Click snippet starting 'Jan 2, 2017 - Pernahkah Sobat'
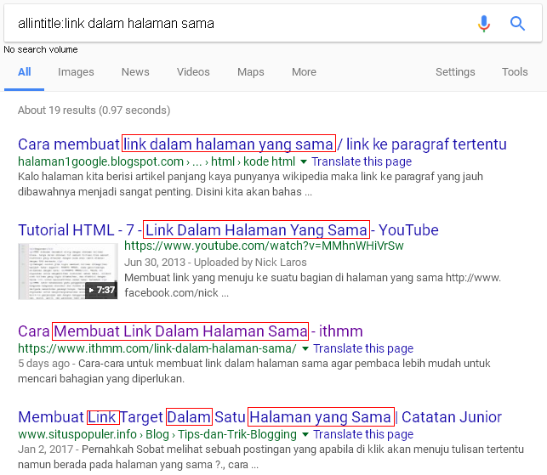 [271, 456]
